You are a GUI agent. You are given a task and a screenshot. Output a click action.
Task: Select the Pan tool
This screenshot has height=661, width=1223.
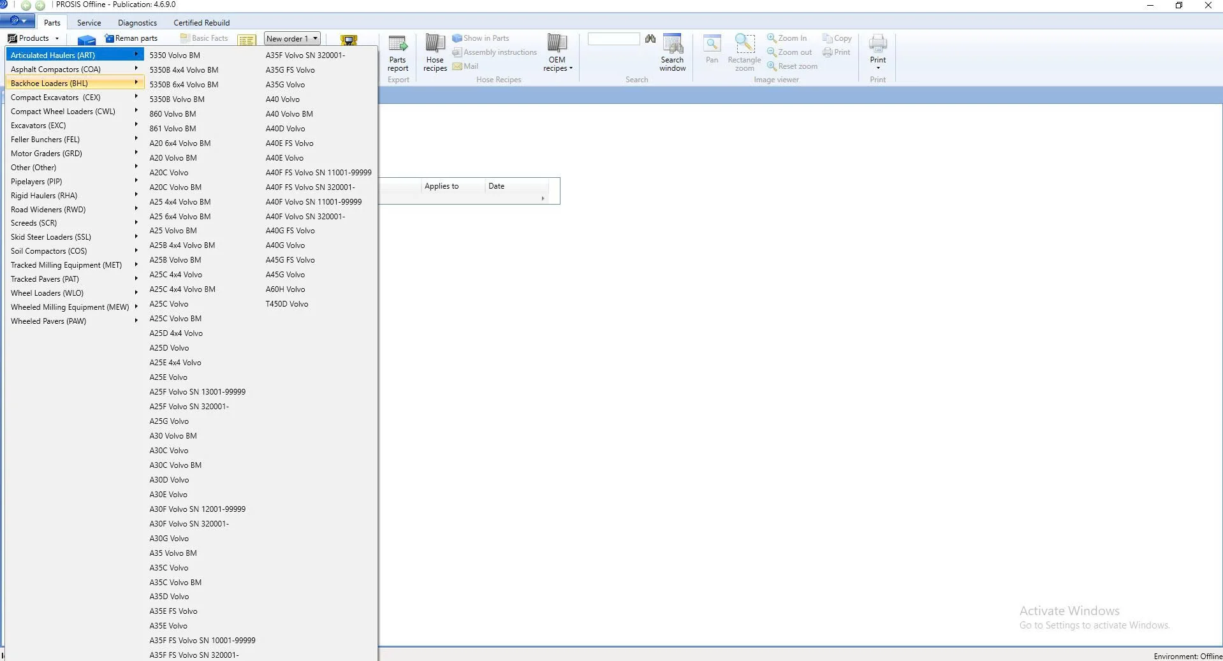[712, 50]
